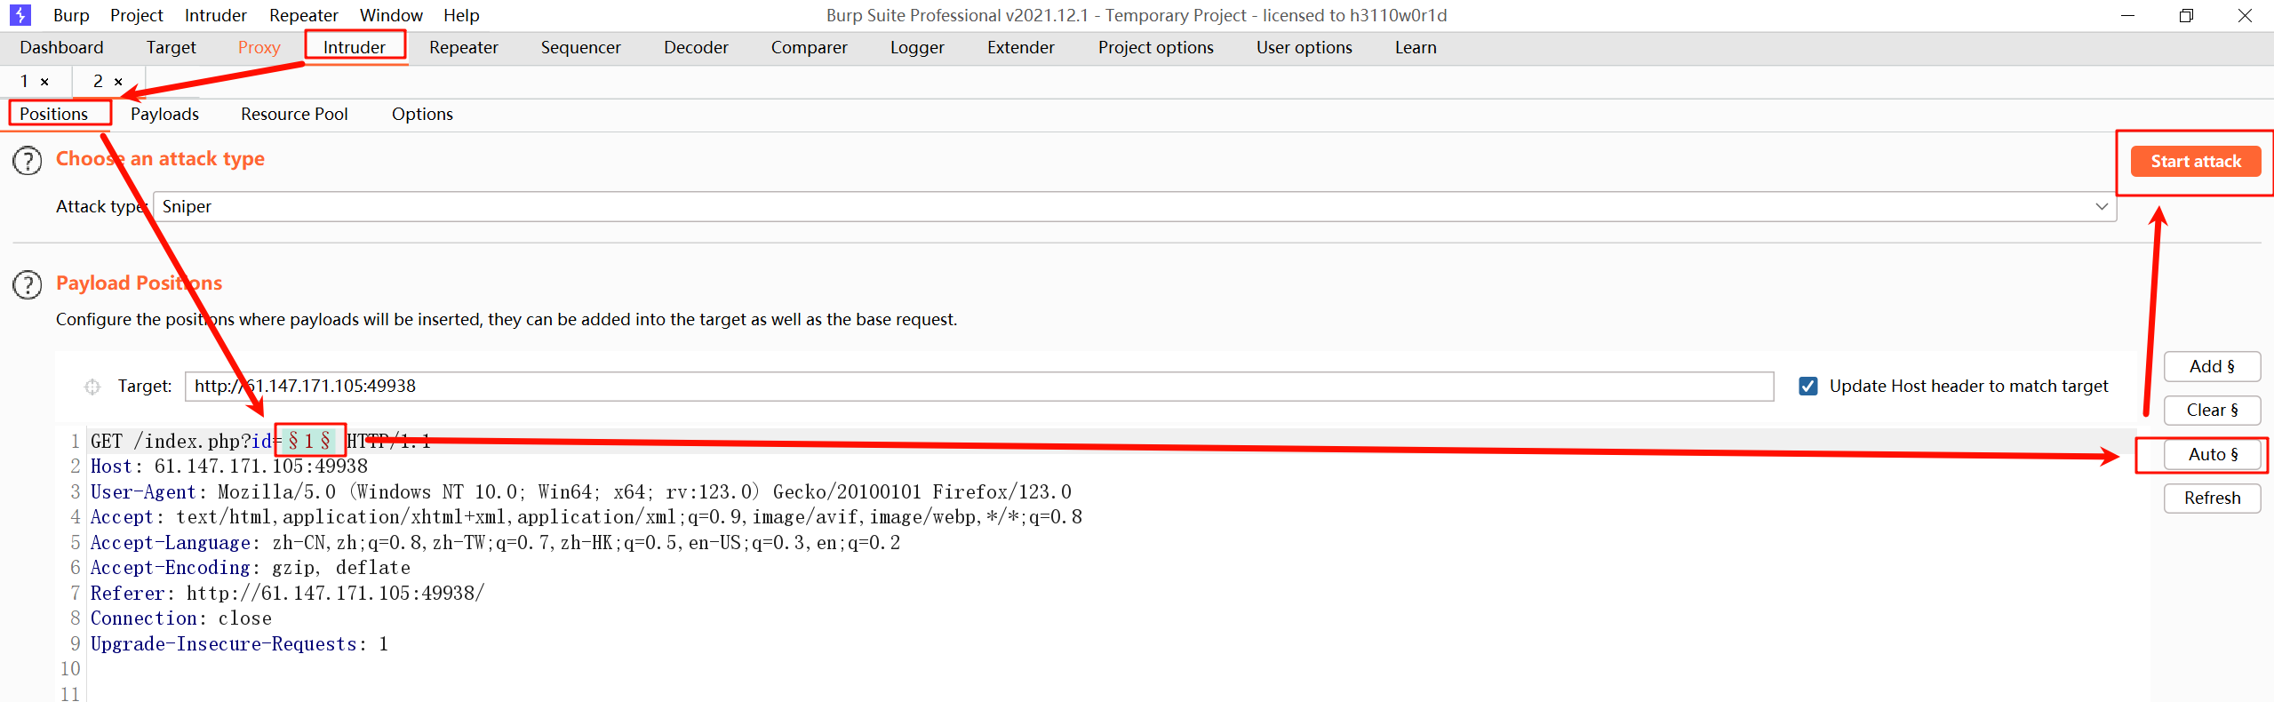
Task: Open the Sequencer tab
Action: click(581, 48)
